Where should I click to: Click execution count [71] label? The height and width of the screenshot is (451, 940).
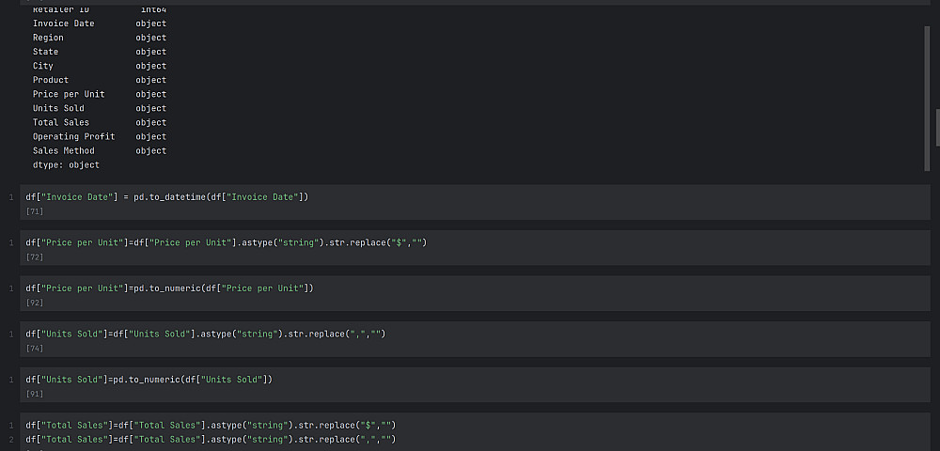coord(35,211)
